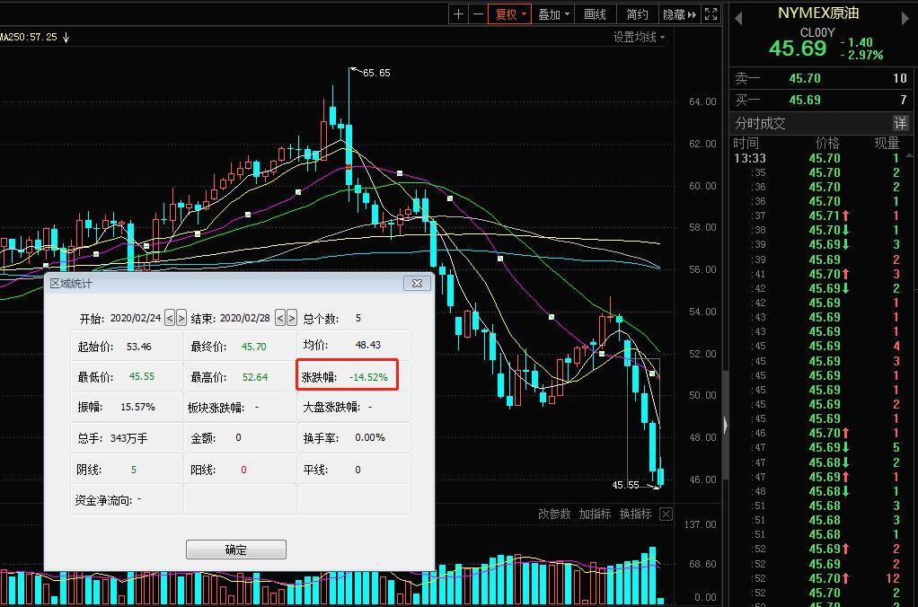Go to next instrument with right arrow beside NYMEX原油

click(905, 19)
